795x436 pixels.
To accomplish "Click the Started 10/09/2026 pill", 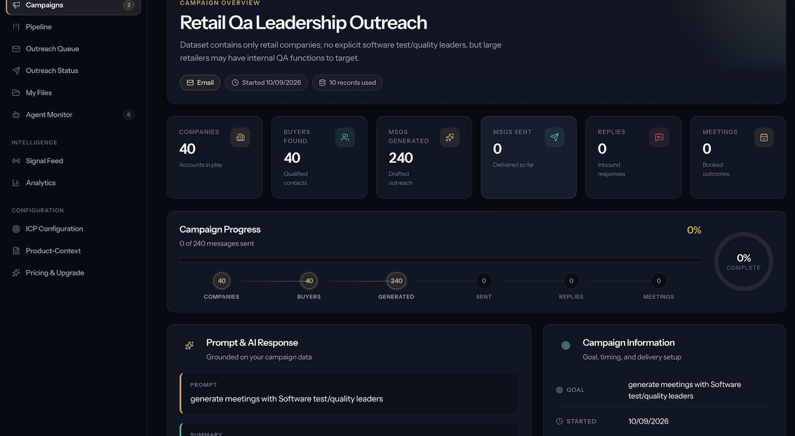I will click(266, 83).
